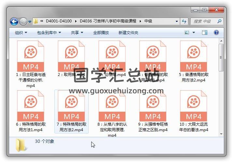Open the 共享 menu
The height and width of the screenshot is (163, 233).
pyautogui.click(x=77, y=32)
